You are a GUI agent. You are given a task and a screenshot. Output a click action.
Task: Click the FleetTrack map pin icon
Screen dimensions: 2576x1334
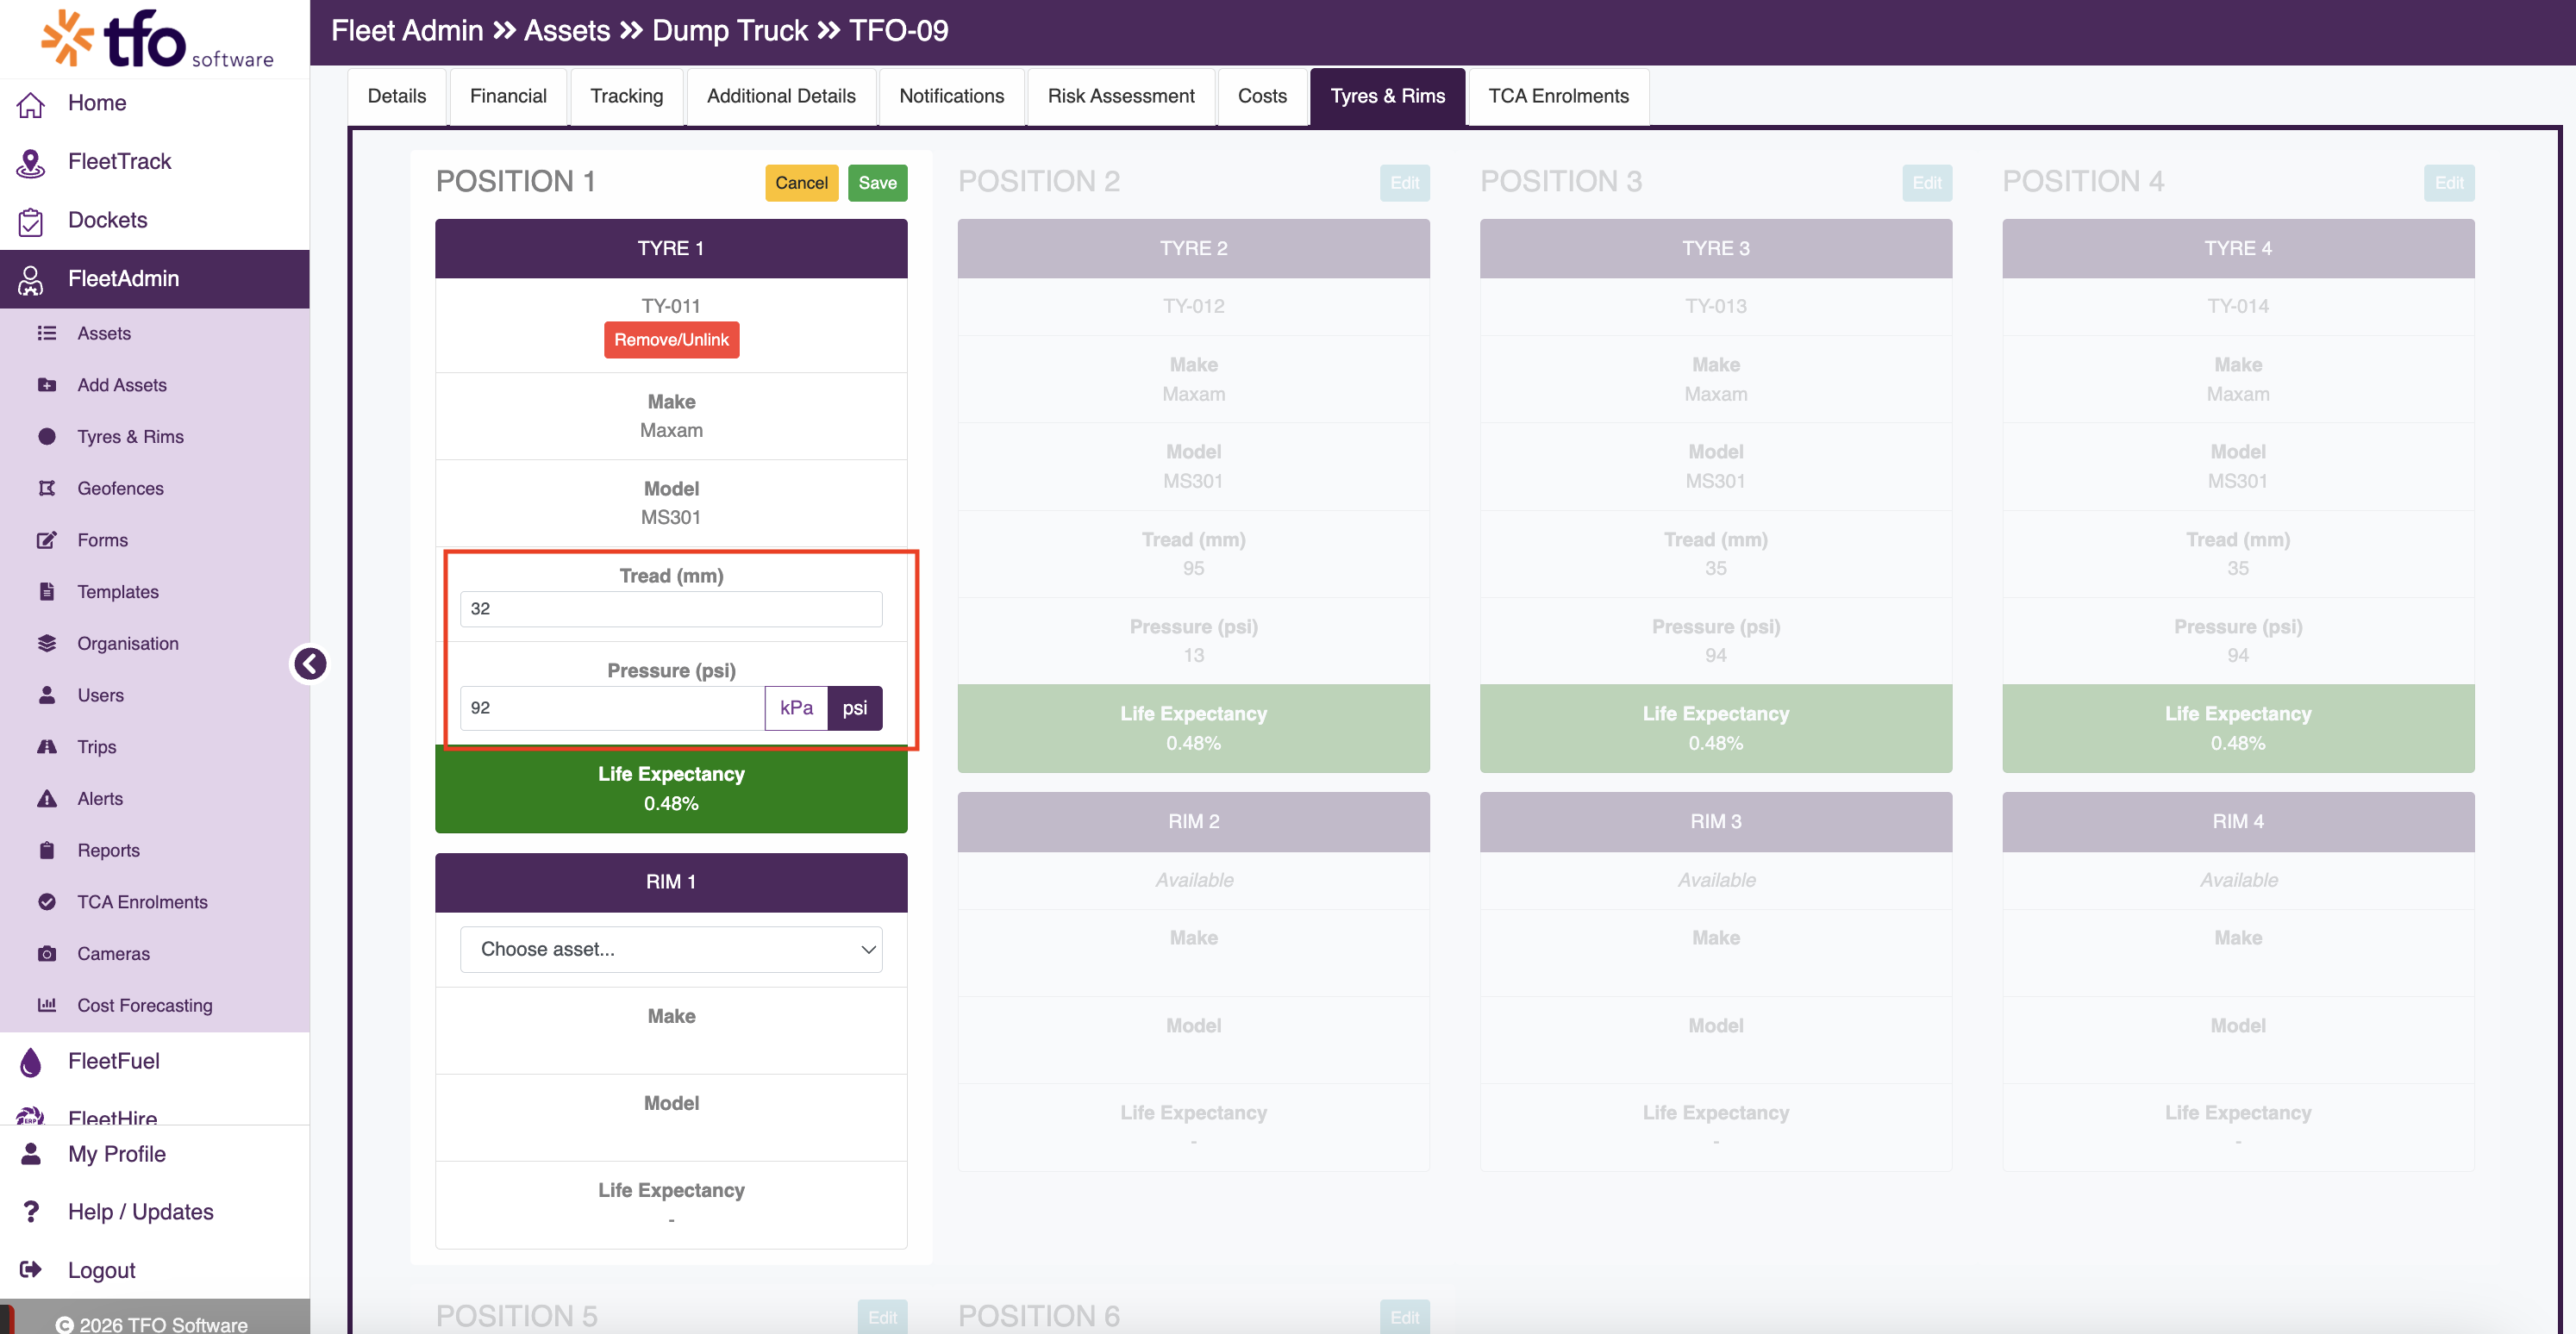coord(31,162)
